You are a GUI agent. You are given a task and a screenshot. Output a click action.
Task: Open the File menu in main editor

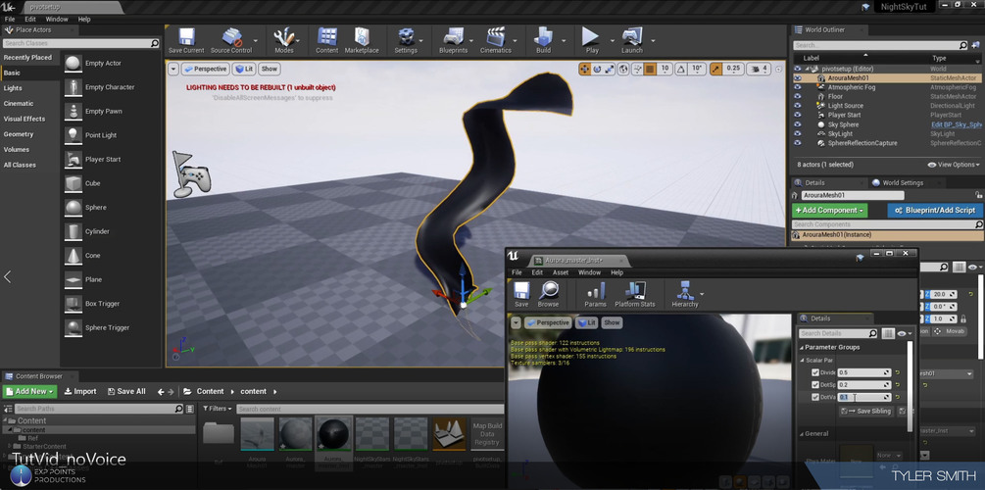10,20
